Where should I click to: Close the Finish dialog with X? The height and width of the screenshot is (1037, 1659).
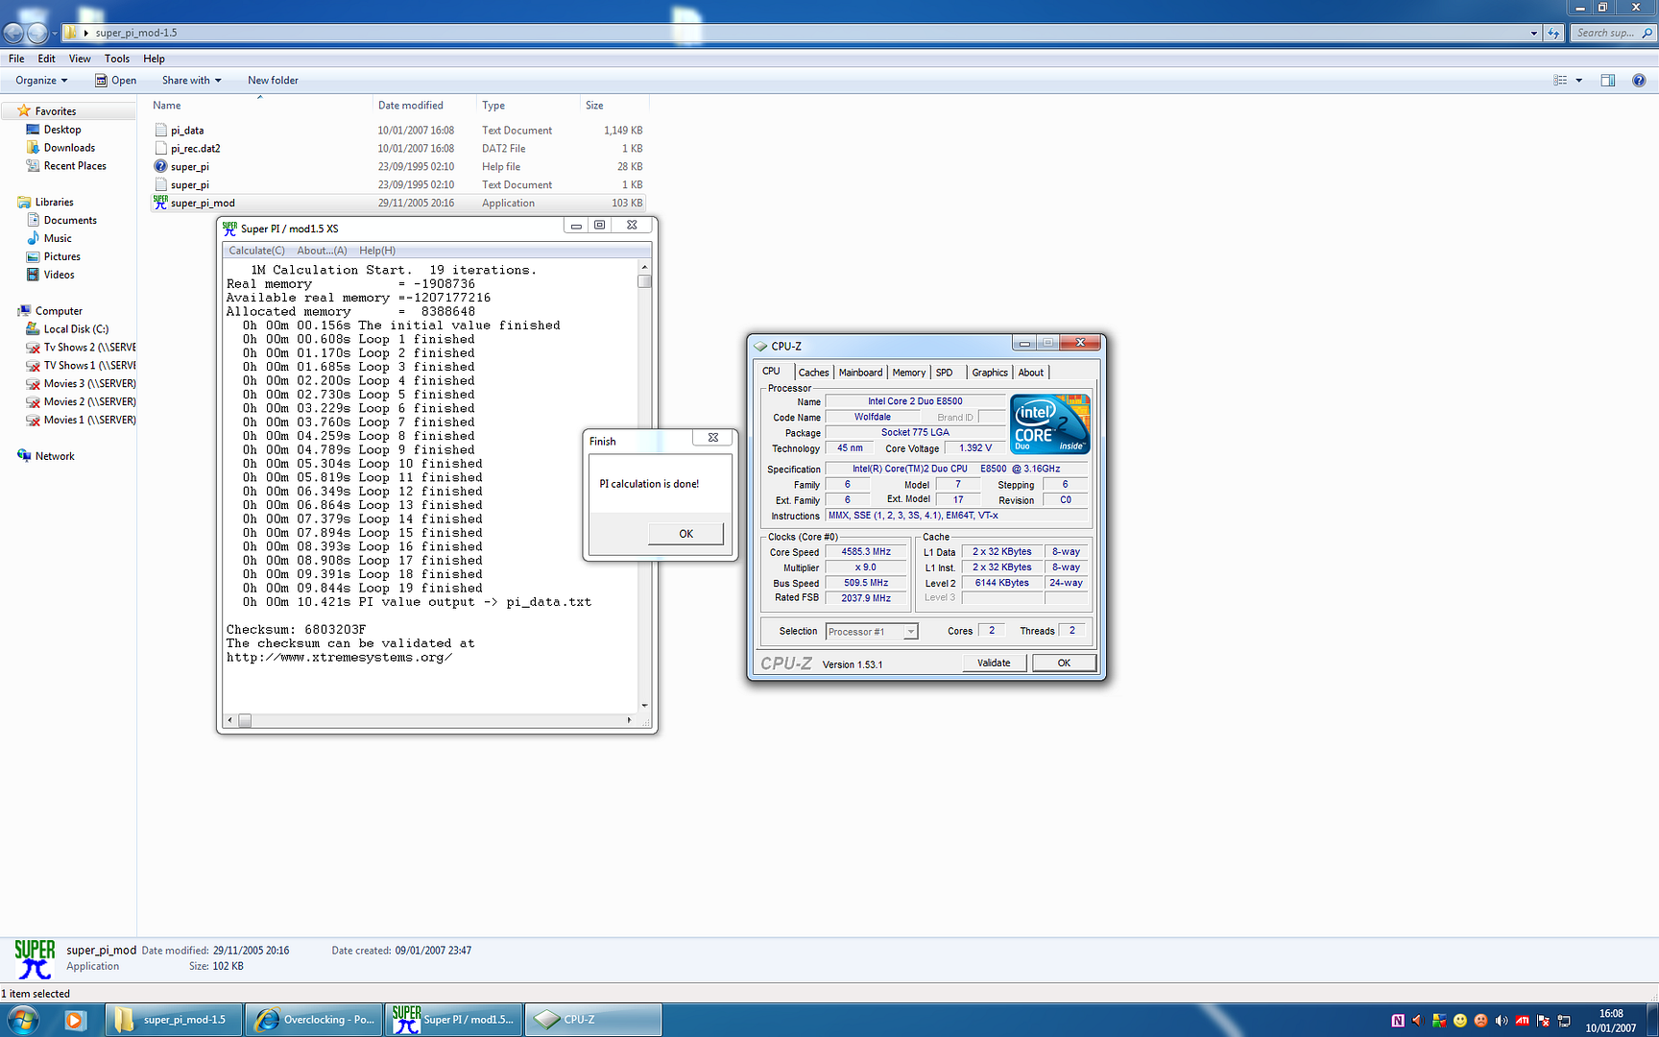pos(713,438)
